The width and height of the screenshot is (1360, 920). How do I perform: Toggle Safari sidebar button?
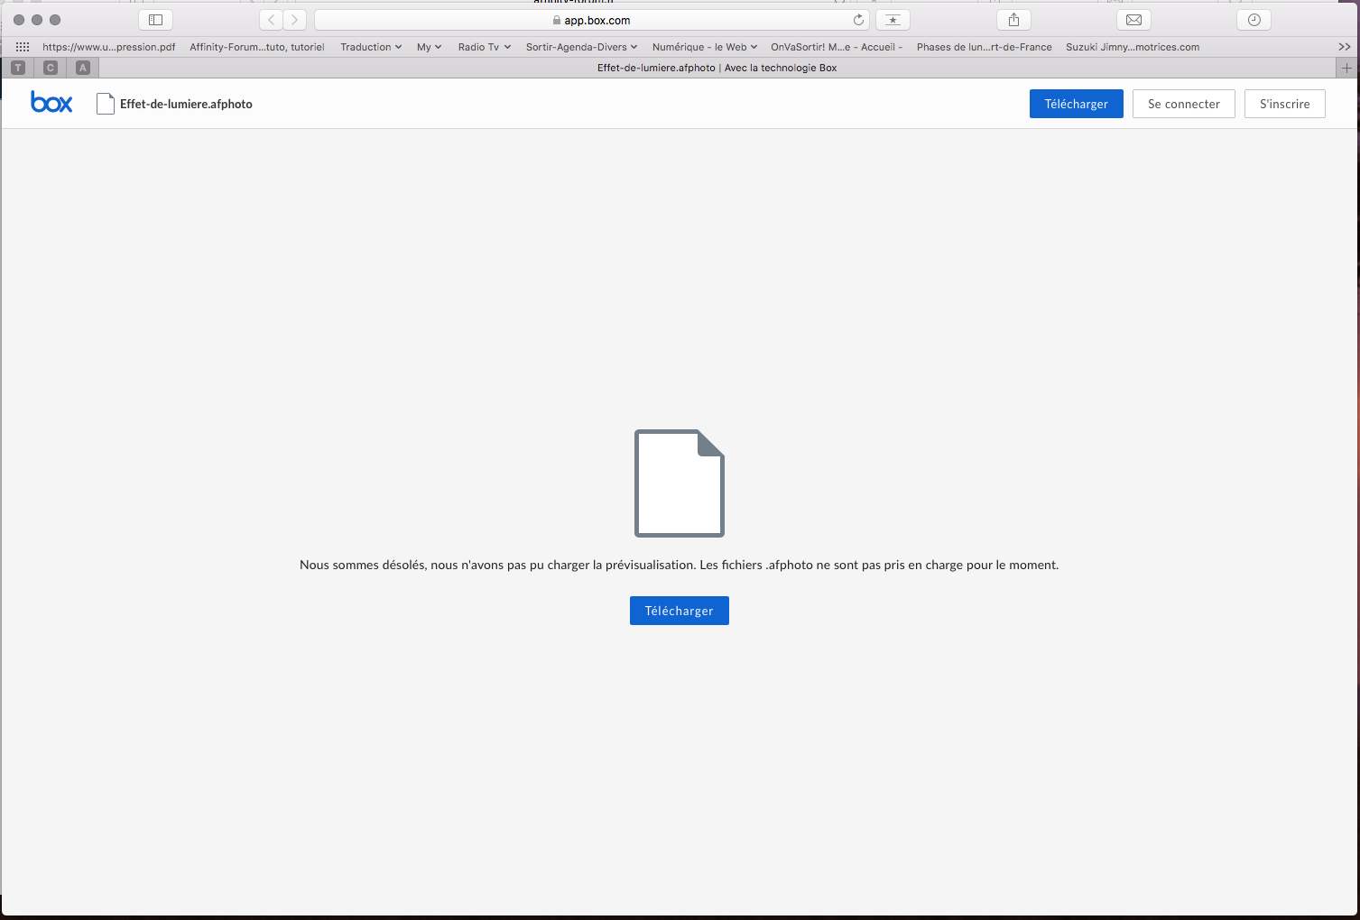[x=155, y=20]
